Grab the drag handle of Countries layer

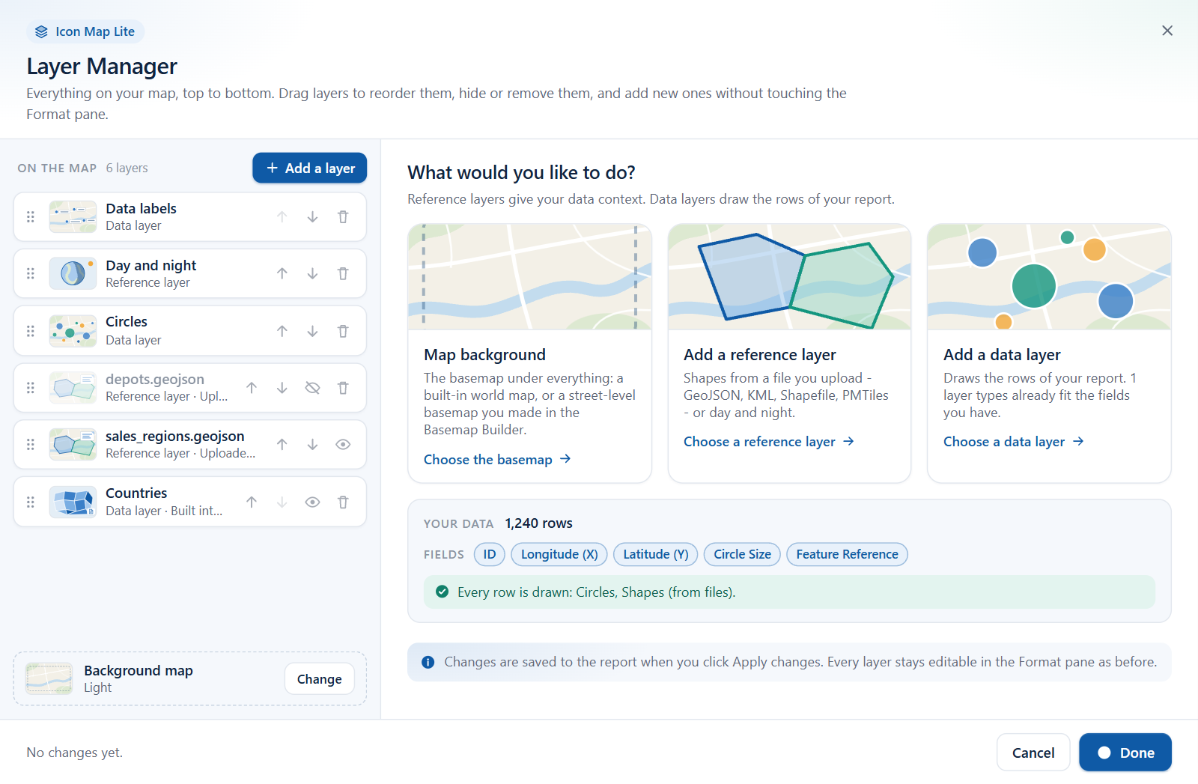(31, 502)
